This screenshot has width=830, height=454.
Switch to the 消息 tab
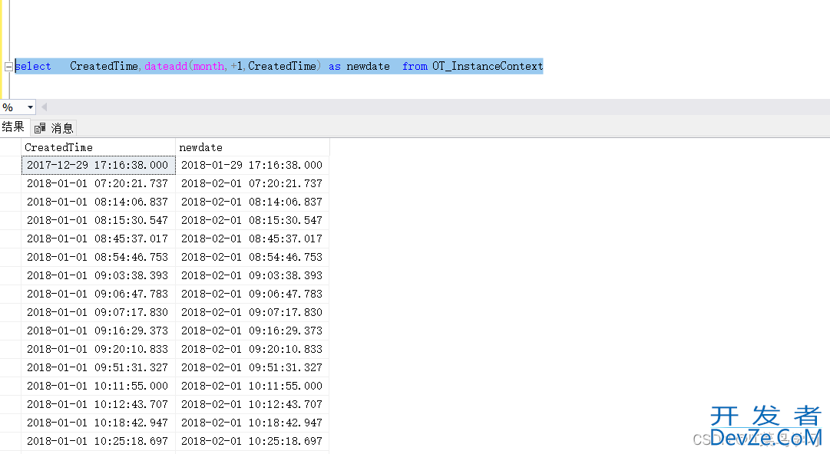point(54,128)
